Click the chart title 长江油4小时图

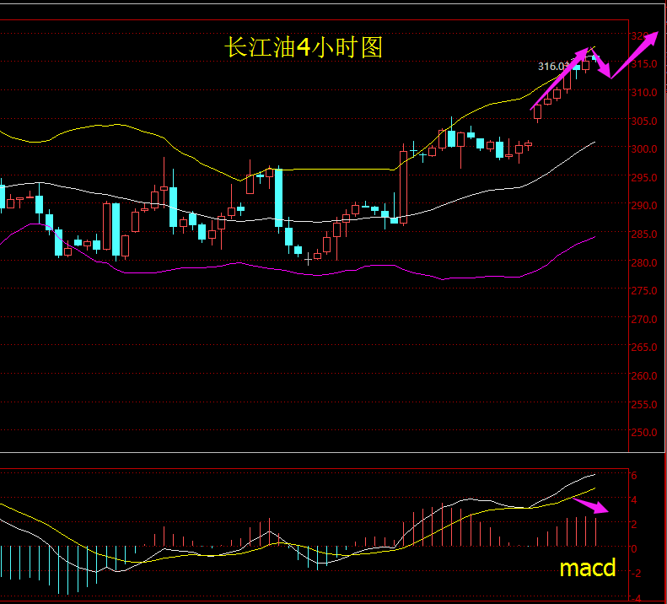303,47
